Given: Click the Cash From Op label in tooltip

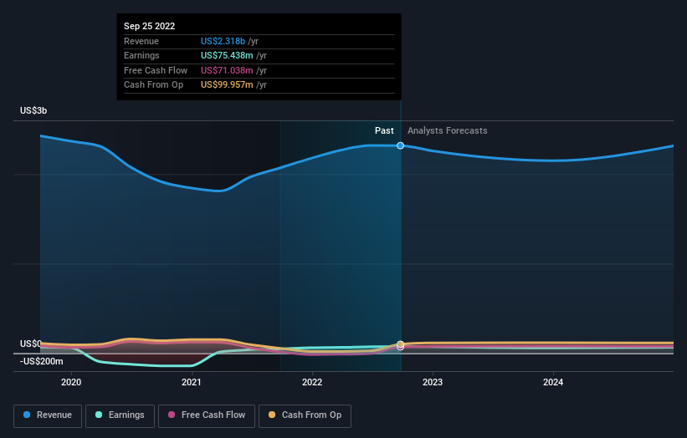Looking at the screenshot, I should (x=153, y=85).
